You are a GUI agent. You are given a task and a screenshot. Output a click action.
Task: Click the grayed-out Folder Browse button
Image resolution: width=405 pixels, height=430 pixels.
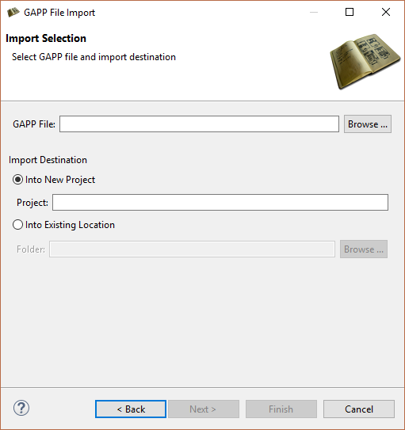tap(364, 249)
